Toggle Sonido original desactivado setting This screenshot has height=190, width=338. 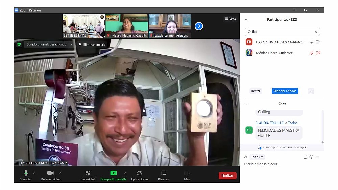[x=47, y=44]
